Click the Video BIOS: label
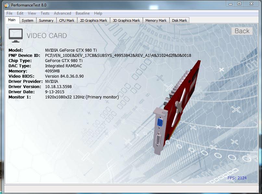262x194 pixels. click(21, 76)
